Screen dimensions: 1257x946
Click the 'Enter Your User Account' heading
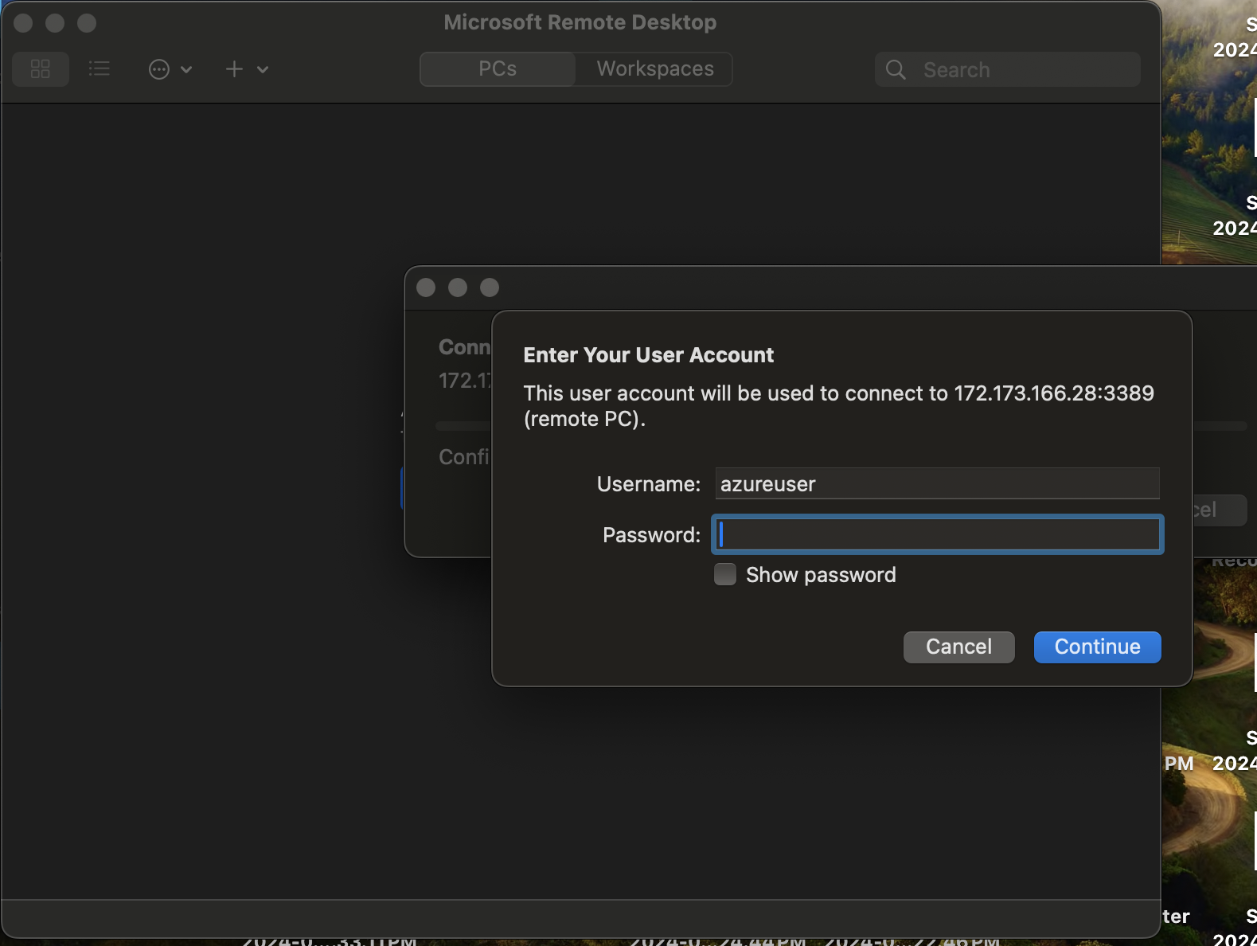649,355
